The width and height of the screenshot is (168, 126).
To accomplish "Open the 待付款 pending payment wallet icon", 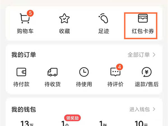I will pos(21,72).
